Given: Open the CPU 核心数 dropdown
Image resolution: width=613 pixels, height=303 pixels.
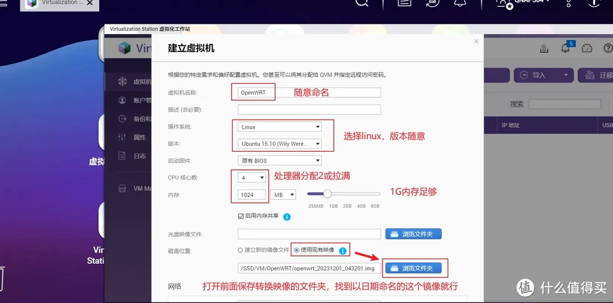Looking at the screenshot, I should 252,178.
